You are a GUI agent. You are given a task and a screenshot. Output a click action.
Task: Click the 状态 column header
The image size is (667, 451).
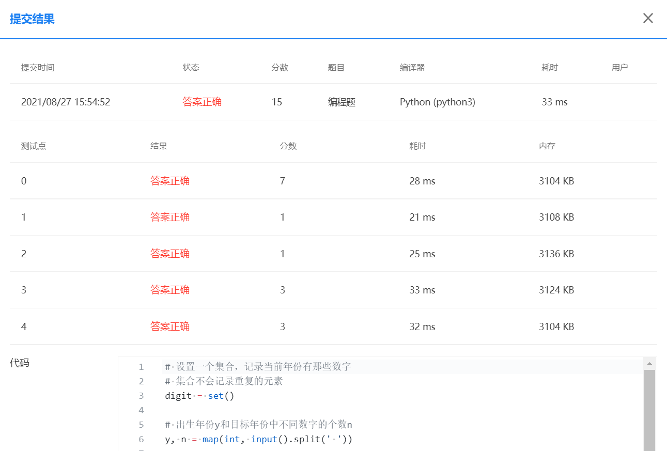point(191,68)
